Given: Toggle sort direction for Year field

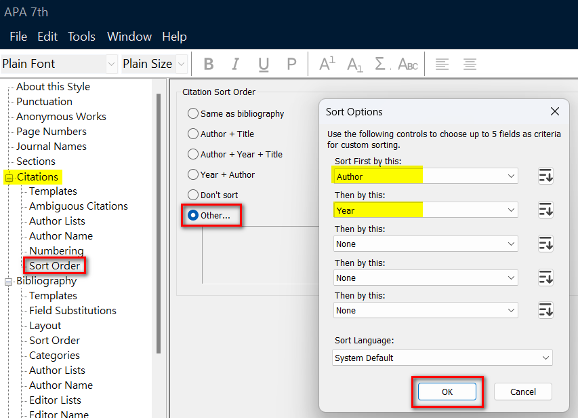Looking at the screenshot, I should (x=545, y=210).
